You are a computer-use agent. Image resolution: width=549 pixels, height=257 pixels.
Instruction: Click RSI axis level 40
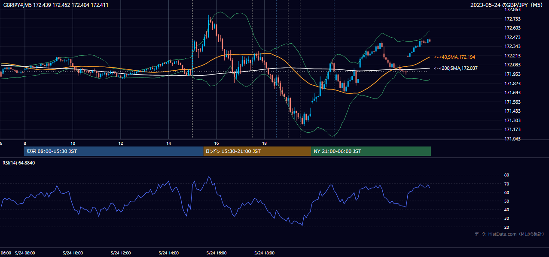pos(506,210)
